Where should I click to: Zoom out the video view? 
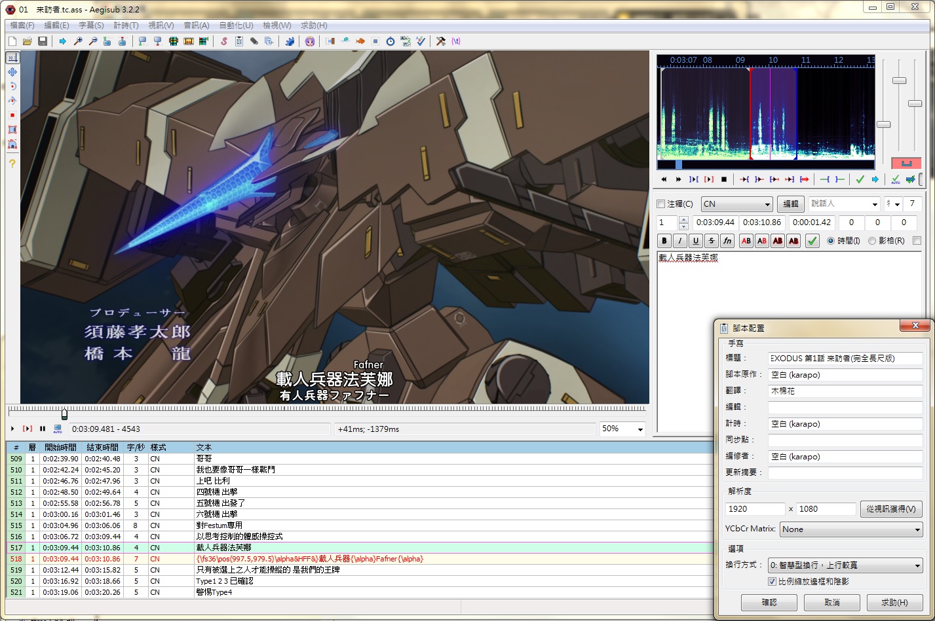(x=93, y=41)
